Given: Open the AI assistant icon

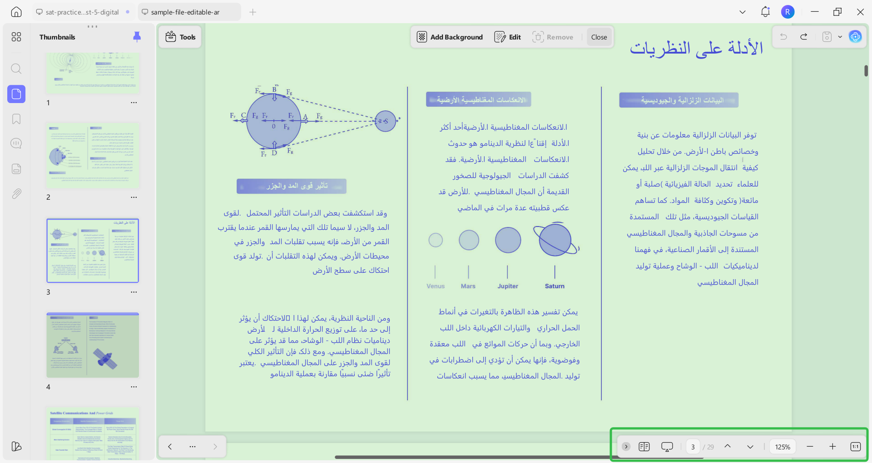Looking at the screenshot, I should click(856, 37).
